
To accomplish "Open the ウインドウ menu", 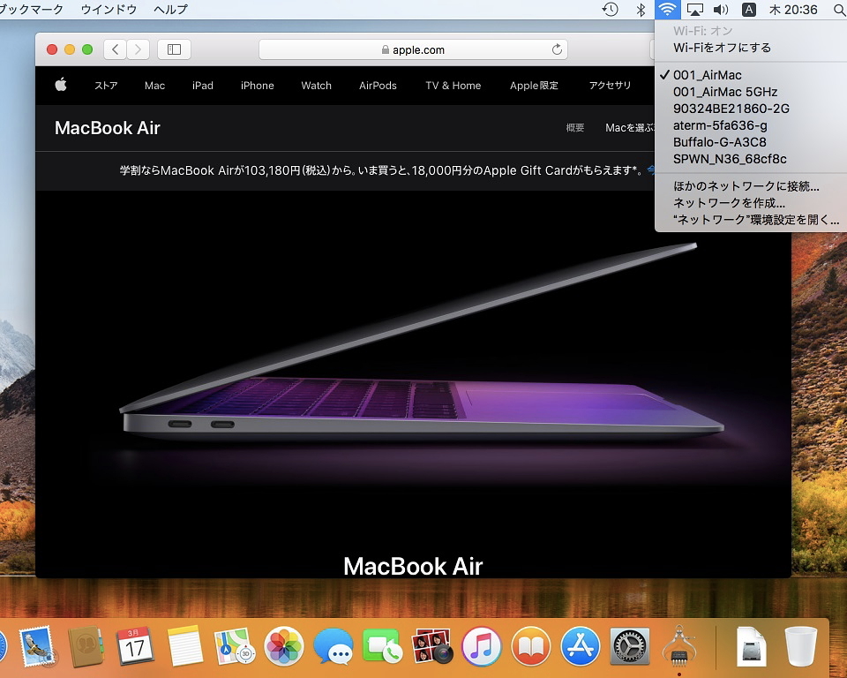I will click(109, 9).
